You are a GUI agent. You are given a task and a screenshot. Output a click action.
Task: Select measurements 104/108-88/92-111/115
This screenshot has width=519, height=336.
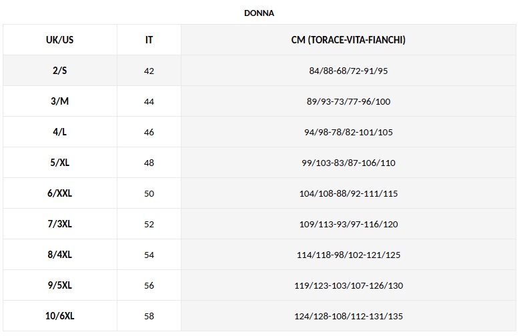[x=348, y=193]
